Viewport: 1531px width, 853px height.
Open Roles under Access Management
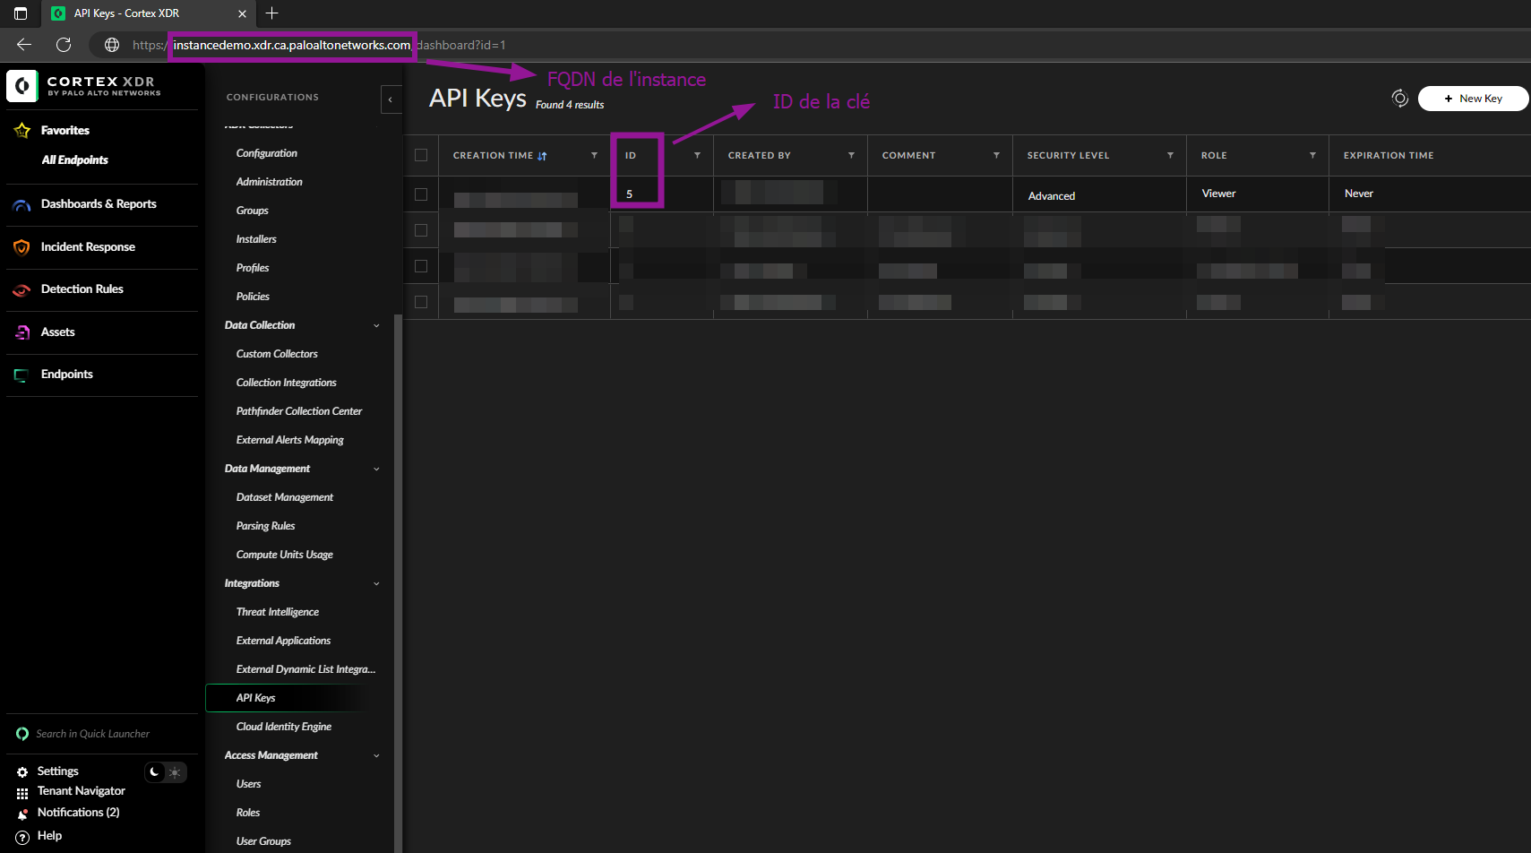tap(248, 813)
